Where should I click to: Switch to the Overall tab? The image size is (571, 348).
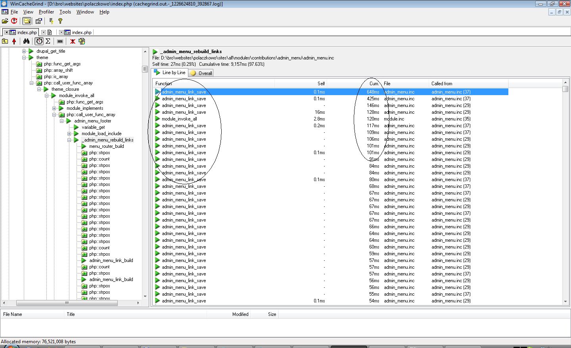point(201,73)
